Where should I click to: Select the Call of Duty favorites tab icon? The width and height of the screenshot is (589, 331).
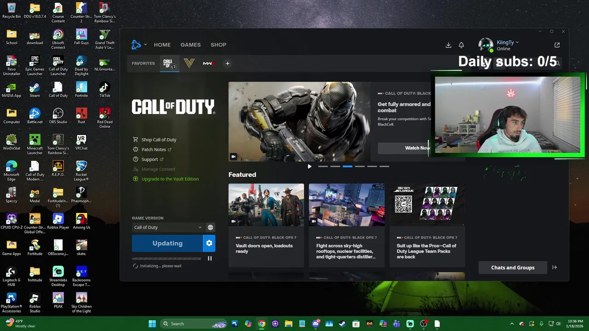[x=169, y=63]
